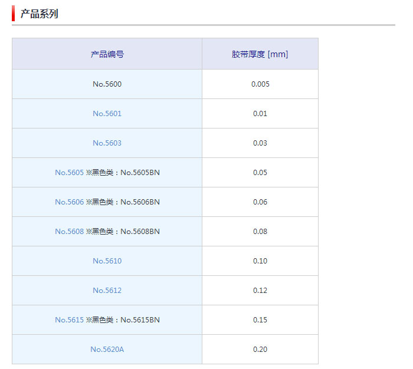
Task: Follow the No.5606 product link
Action: [x=69, y=202]
